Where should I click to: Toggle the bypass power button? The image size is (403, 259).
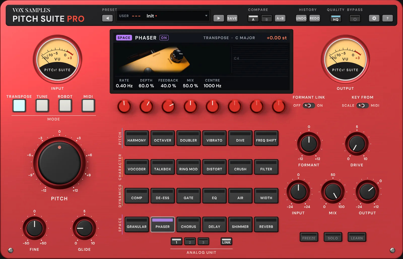[x=355, y=18]
